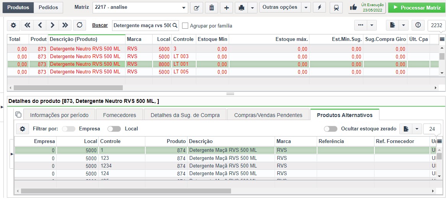The image size is (446, 200).
Task: Click the alternatives horizontal scrollbar
Action: tap(126, 191)
